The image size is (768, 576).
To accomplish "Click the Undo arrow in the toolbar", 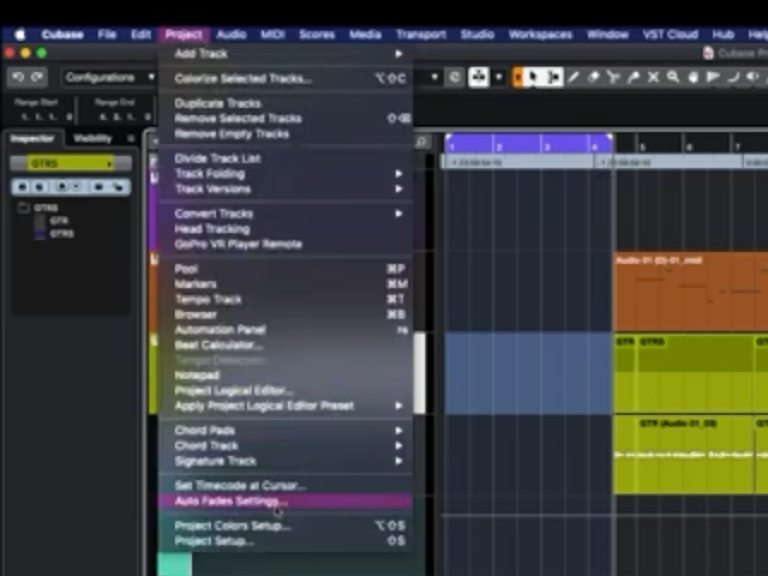I will 18,77.
